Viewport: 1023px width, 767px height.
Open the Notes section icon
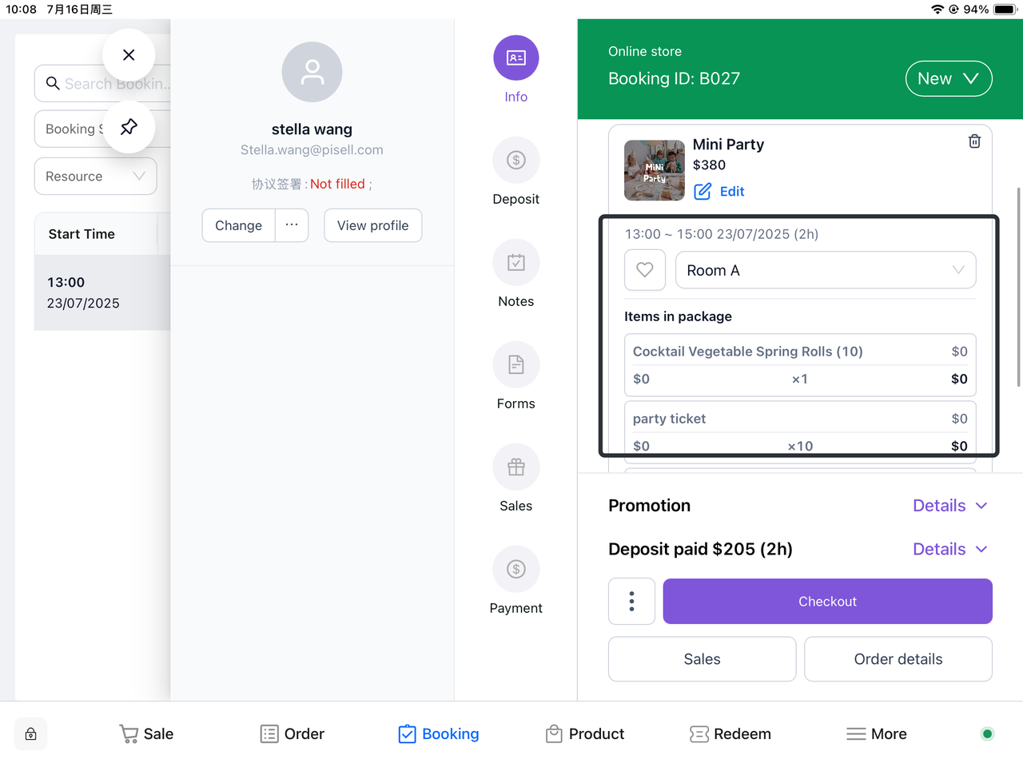(x=515, y=263)
